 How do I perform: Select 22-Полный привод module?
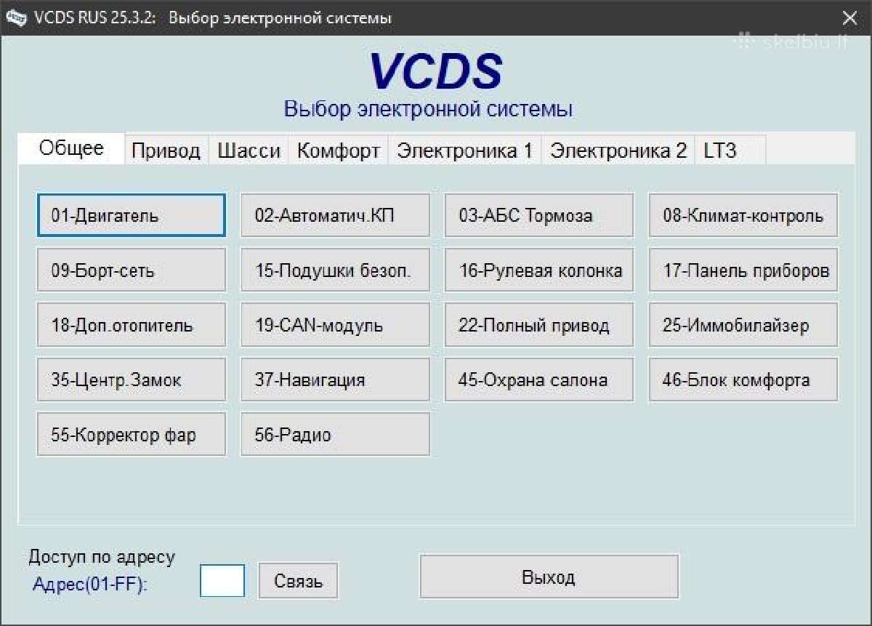pos(539,325)
